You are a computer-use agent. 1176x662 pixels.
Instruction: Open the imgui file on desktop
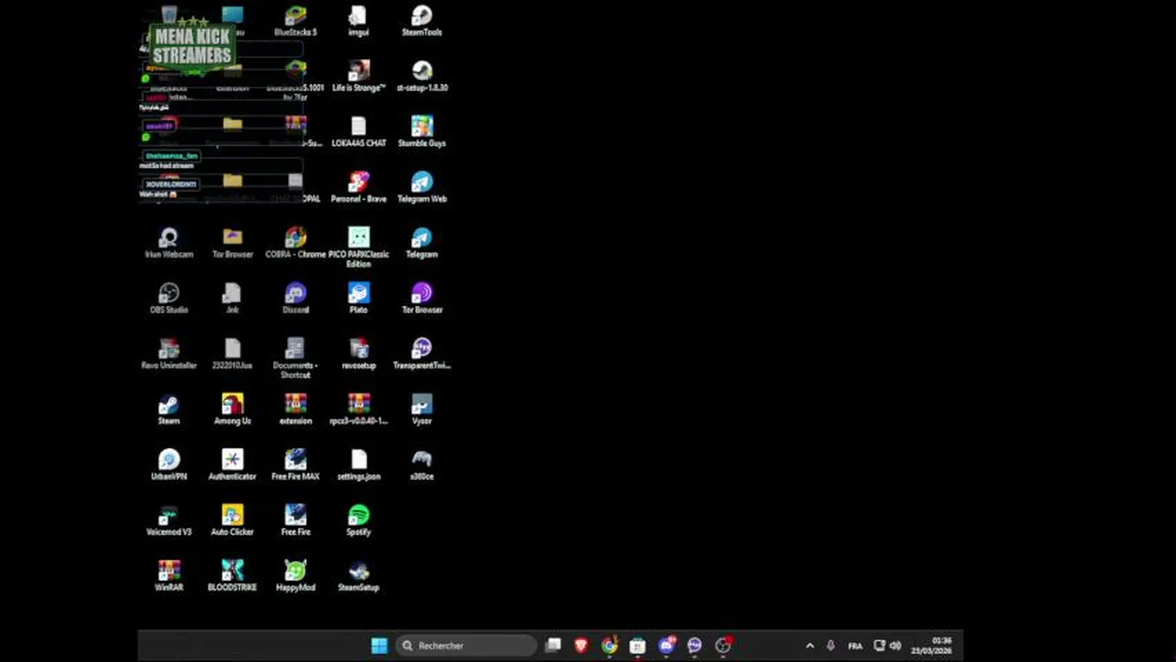(358, 21)
